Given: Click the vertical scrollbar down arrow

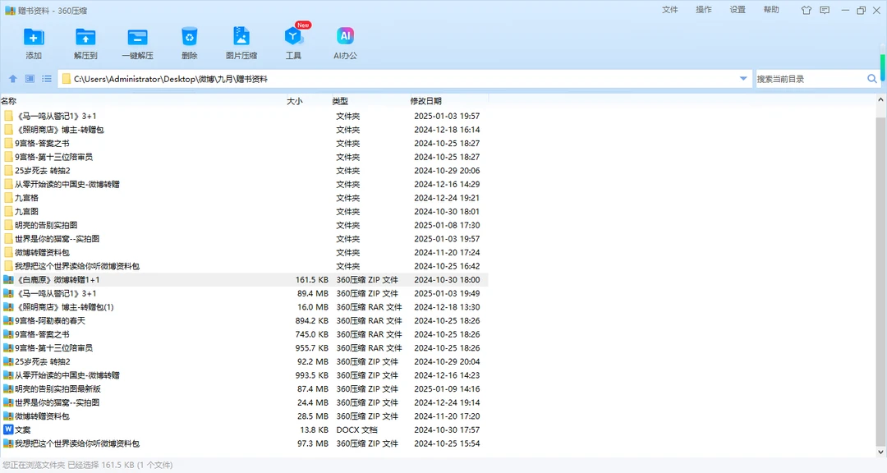Looking at the screenshot, I should point(880,452).
